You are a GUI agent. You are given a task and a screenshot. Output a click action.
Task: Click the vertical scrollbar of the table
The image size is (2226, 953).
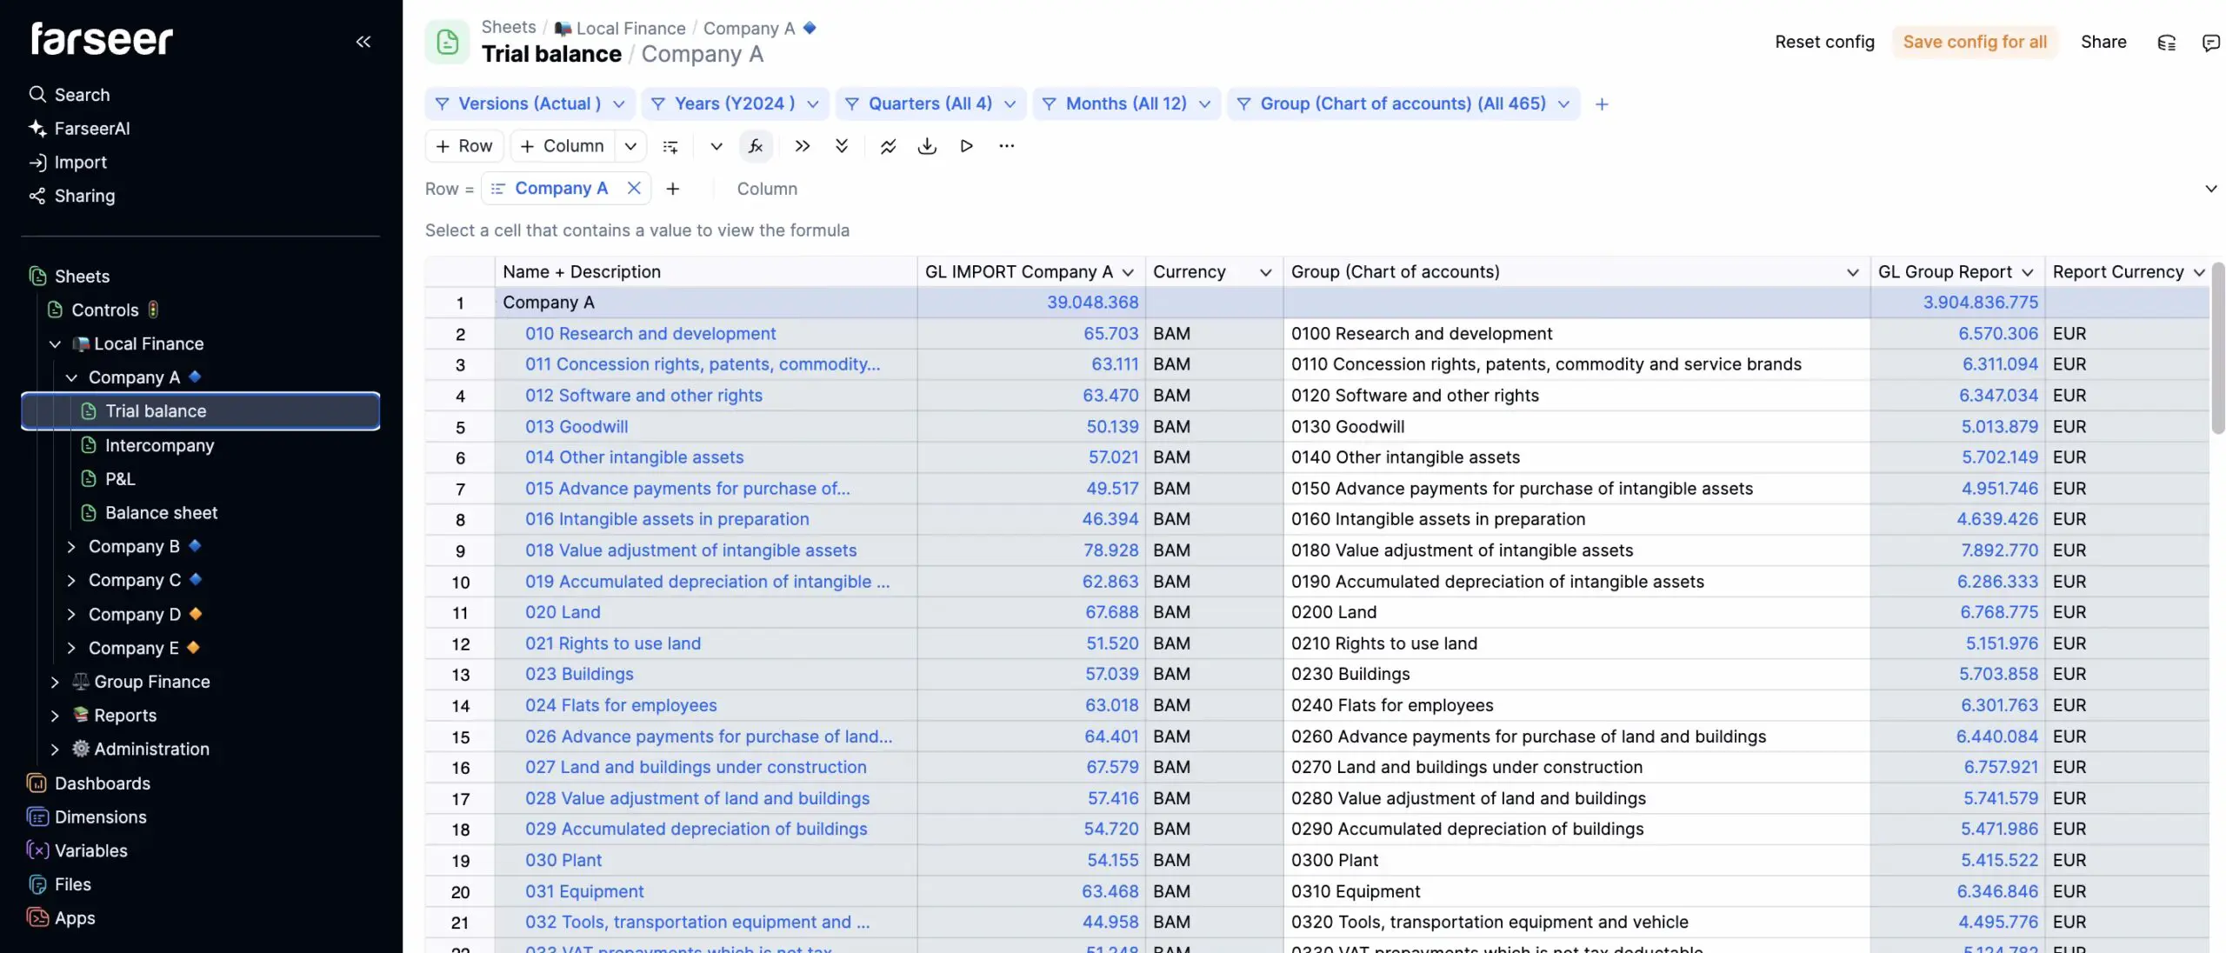click(2217, 348)
